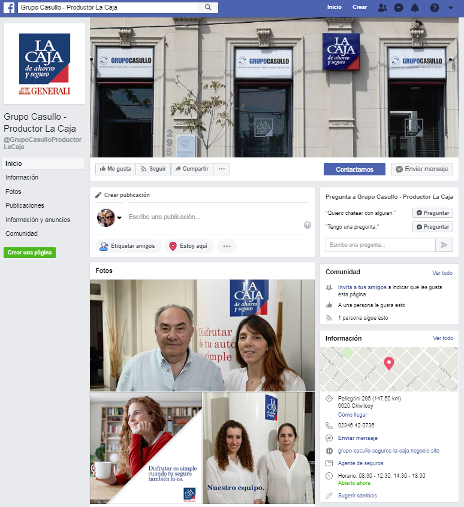Click the globe website icon
Image resolution: width=464 pixels, height=507 pixels.
pos(329,451)
